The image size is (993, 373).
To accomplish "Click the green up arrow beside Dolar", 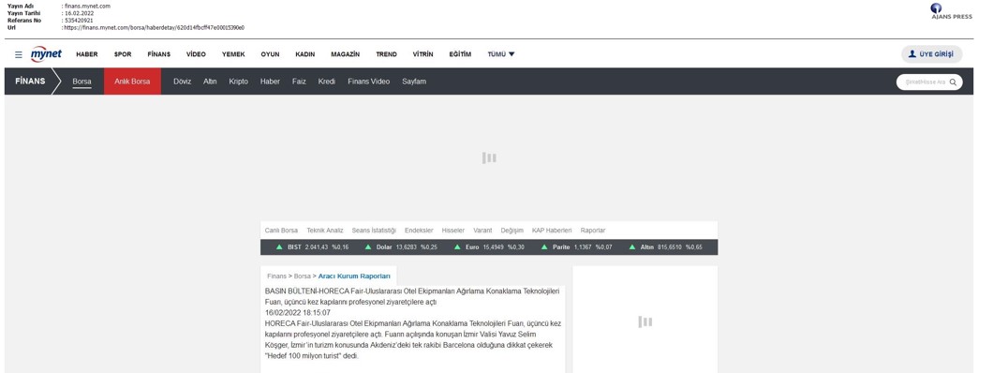I will tap(368, 247).
